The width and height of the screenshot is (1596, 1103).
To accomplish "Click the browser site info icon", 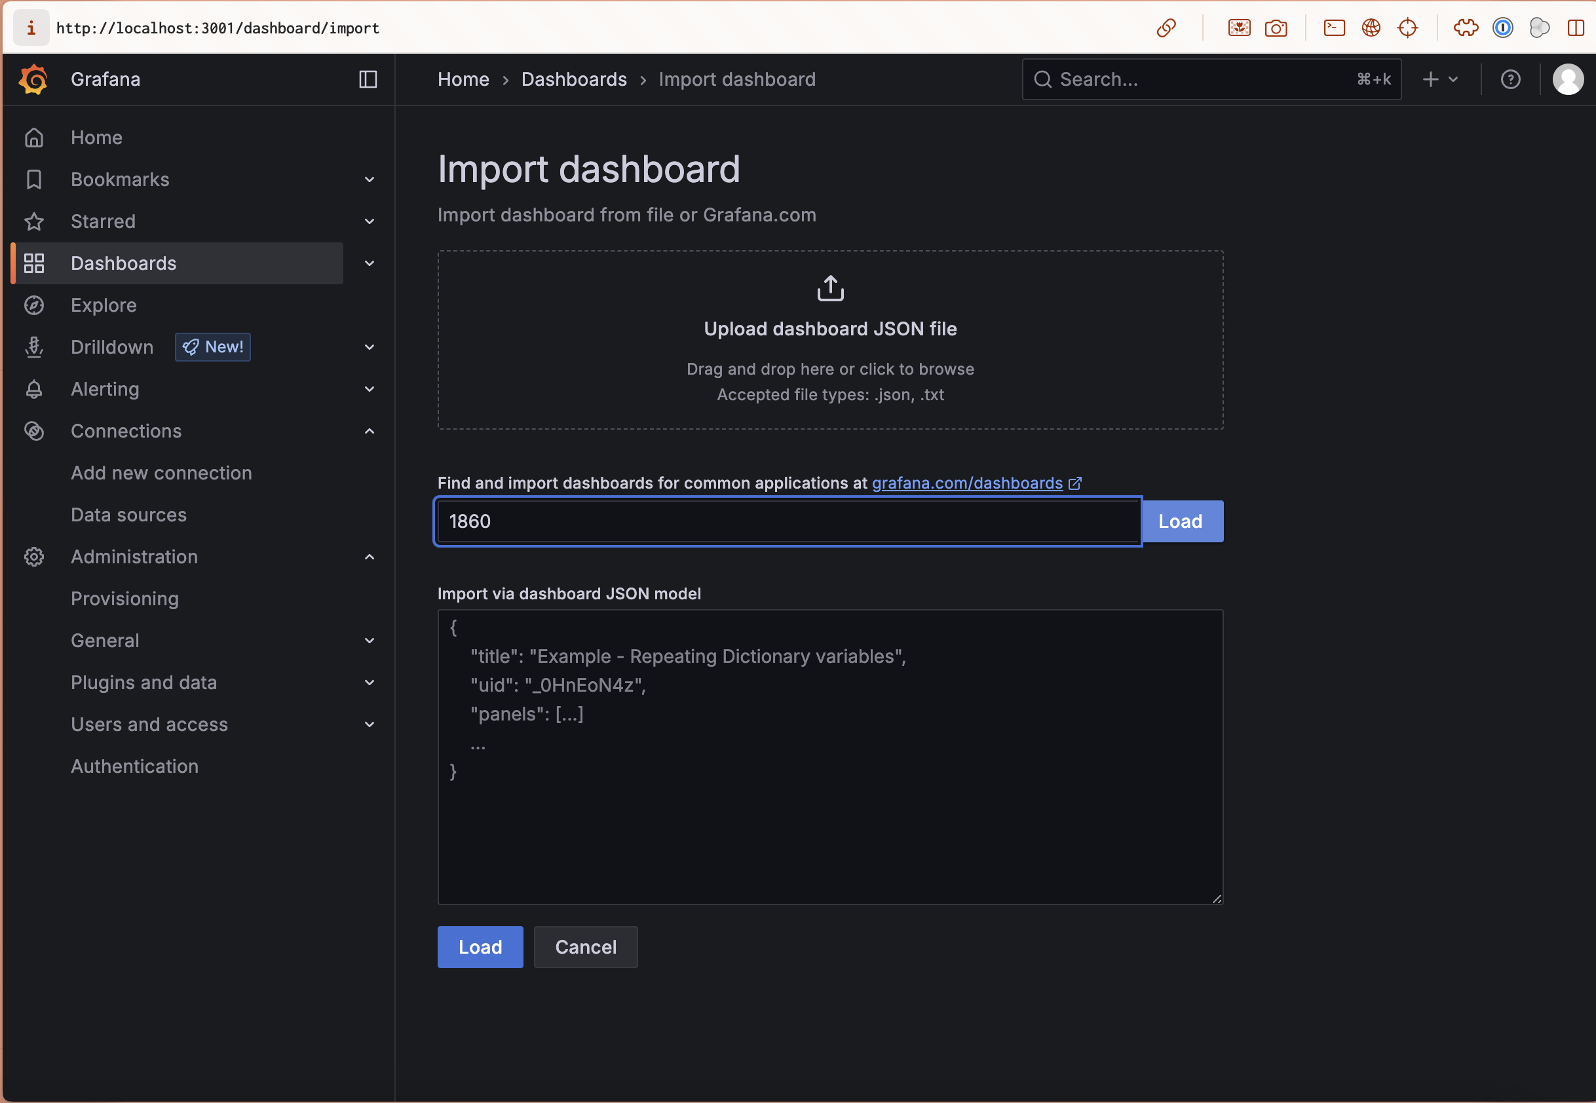I will pos(30,28).
